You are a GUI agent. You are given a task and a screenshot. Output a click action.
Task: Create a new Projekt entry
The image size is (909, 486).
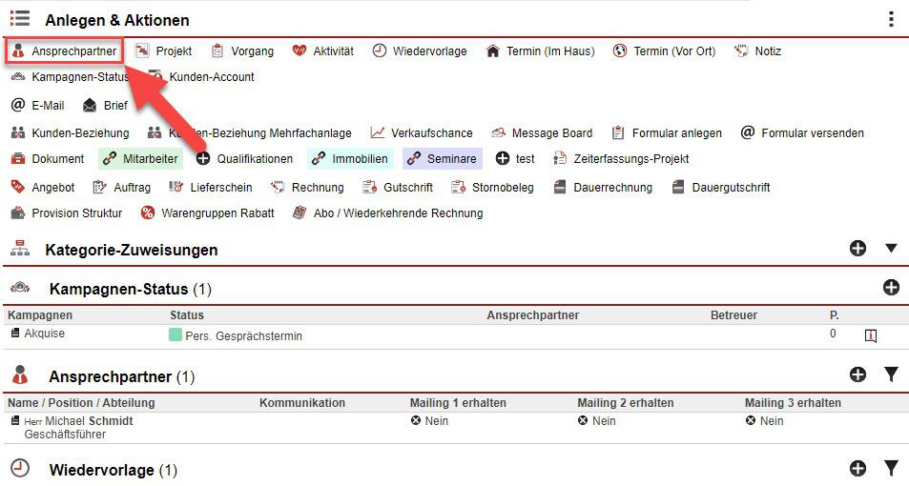[x=164, y=51]
